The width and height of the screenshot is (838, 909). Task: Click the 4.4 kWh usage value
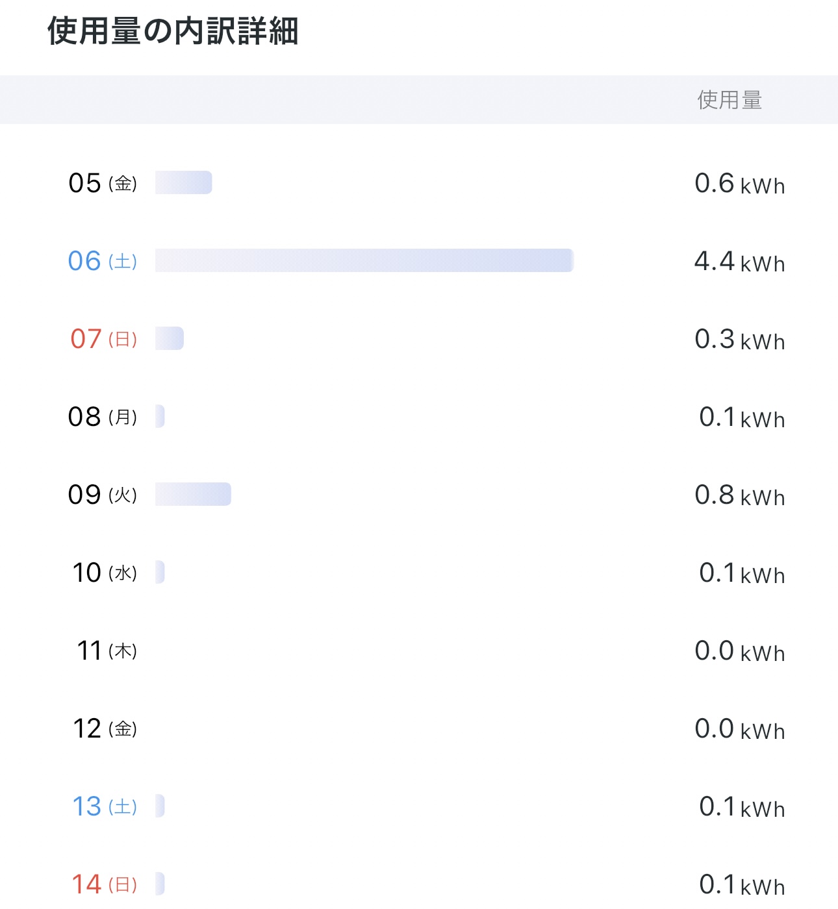[739, 262]
